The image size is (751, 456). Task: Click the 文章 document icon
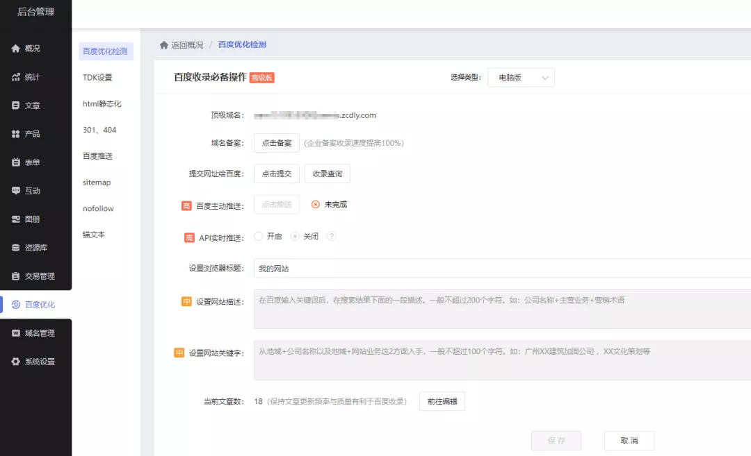[x=16, y=105]
